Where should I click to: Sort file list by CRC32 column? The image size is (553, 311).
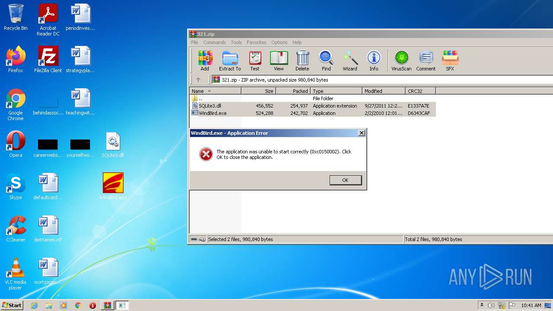pos(420,91)
